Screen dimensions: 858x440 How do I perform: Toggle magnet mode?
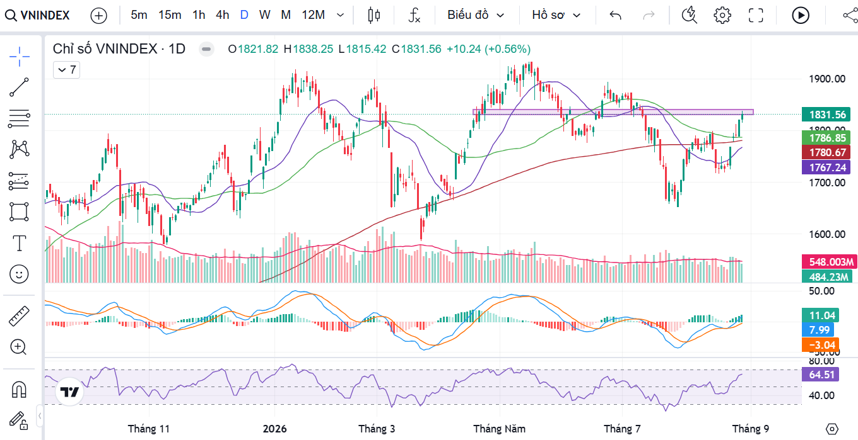pos(20,390)
